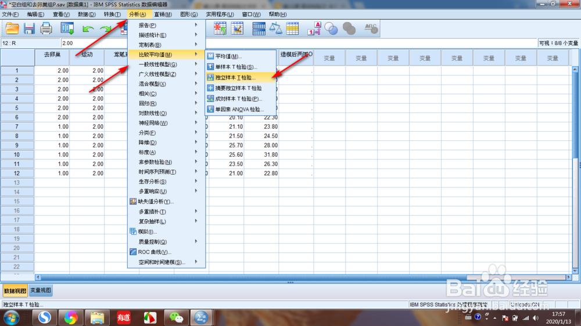Click Paired-Samples T Test submenu icon
The height and width of the screenshot is (326, 581).
(210, 99)
